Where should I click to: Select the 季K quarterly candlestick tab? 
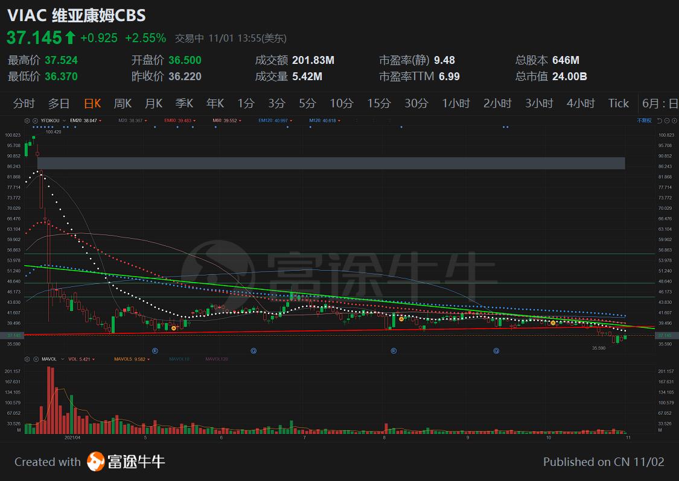click(184, 104)
